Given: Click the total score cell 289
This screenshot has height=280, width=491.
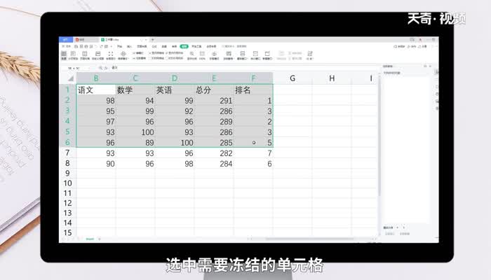Looking at the screenshot, I should coord(214,122).
